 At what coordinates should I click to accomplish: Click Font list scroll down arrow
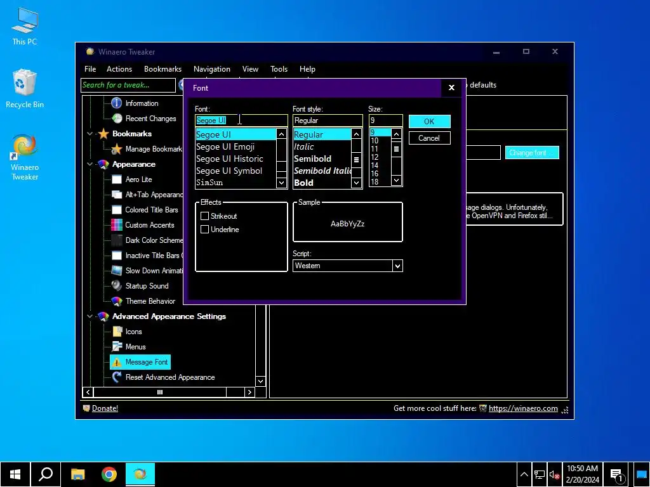(281, 183)
